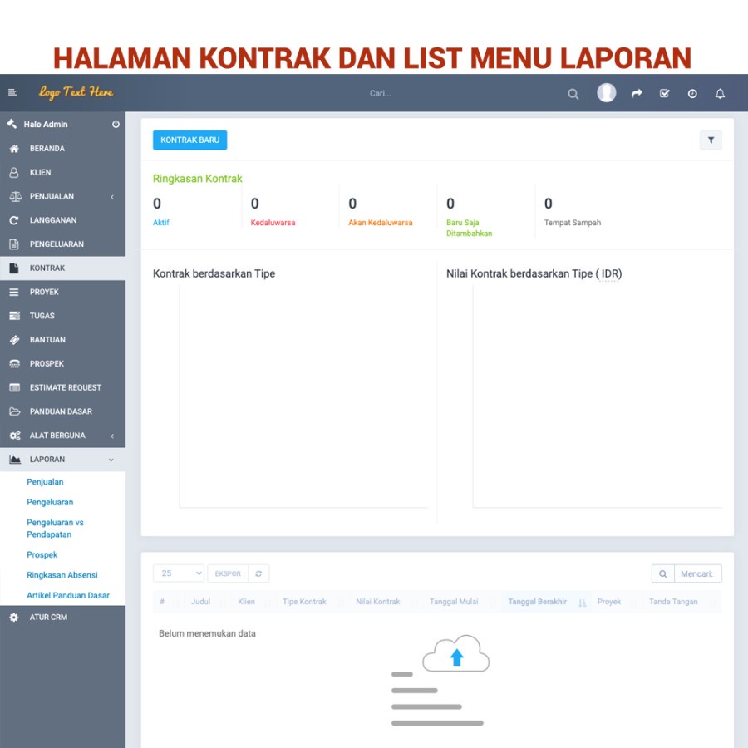Click the table refresh icon button
The height and width of the screenshot is (748, 748).
coord(258,573)
